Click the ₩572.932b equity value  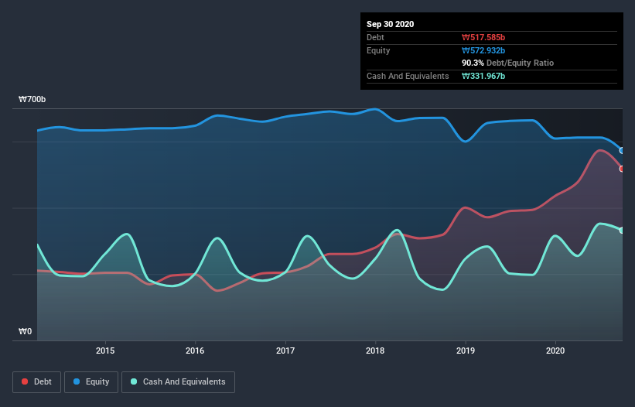(483, 50)
